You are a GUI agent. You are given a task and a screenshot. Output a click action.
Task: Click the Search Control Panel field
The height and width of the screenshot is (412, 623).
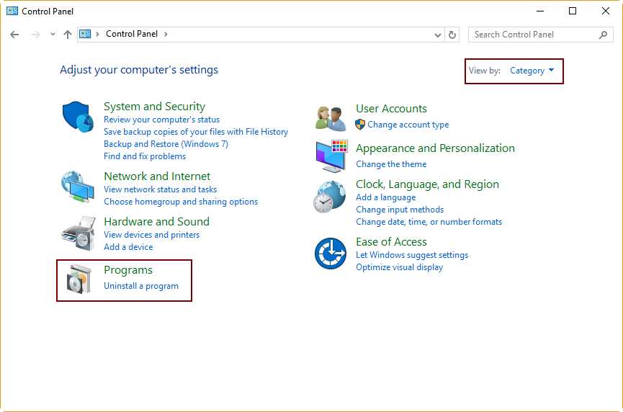click(x=540, y=35)
